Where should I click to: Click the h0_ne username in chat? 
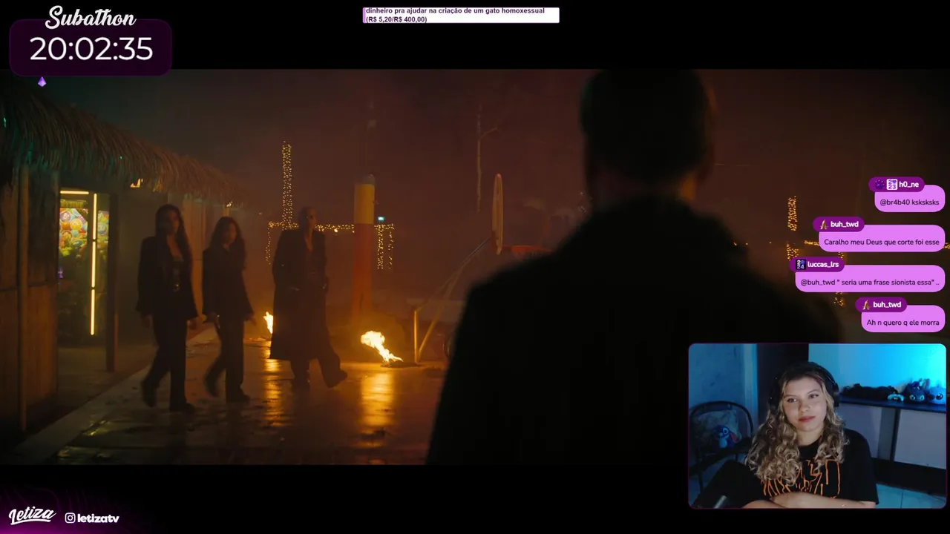click(908, 185)
